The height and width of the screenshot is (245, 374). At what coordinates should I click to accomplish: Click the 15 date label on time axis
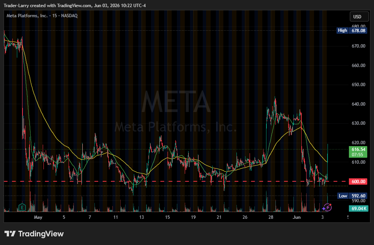(x=168, y=217)
